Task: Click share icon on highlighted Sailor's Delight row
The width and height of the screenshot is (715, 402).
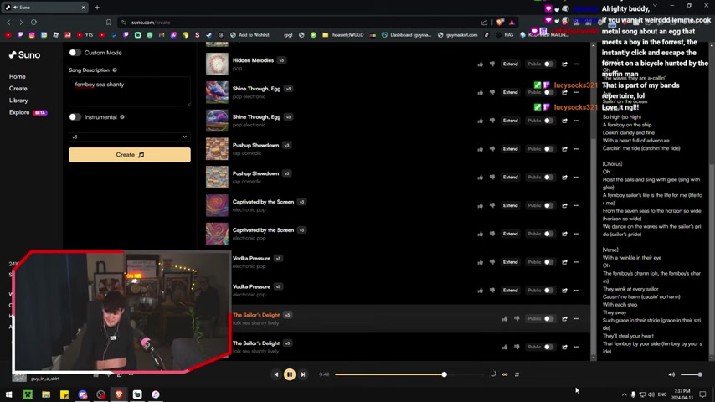Action: (564, 318)
